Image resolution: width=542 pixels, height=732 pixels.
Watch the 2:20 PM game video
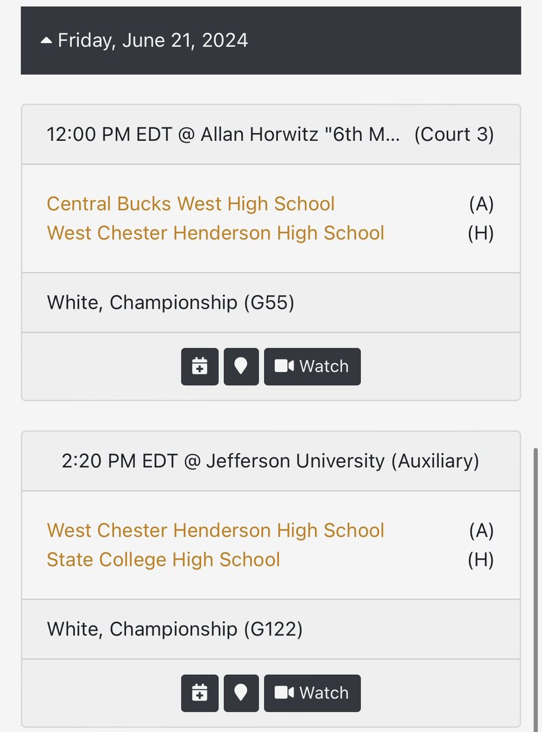point(312,693)
